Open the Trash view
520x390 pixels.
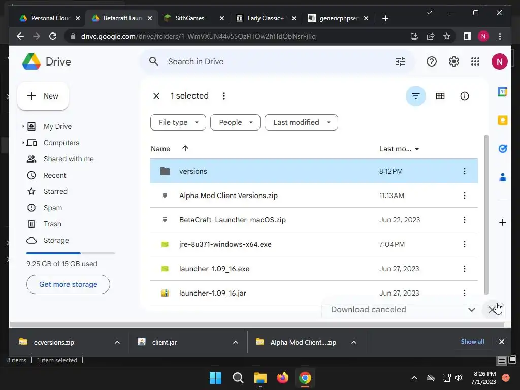[52, 224]
